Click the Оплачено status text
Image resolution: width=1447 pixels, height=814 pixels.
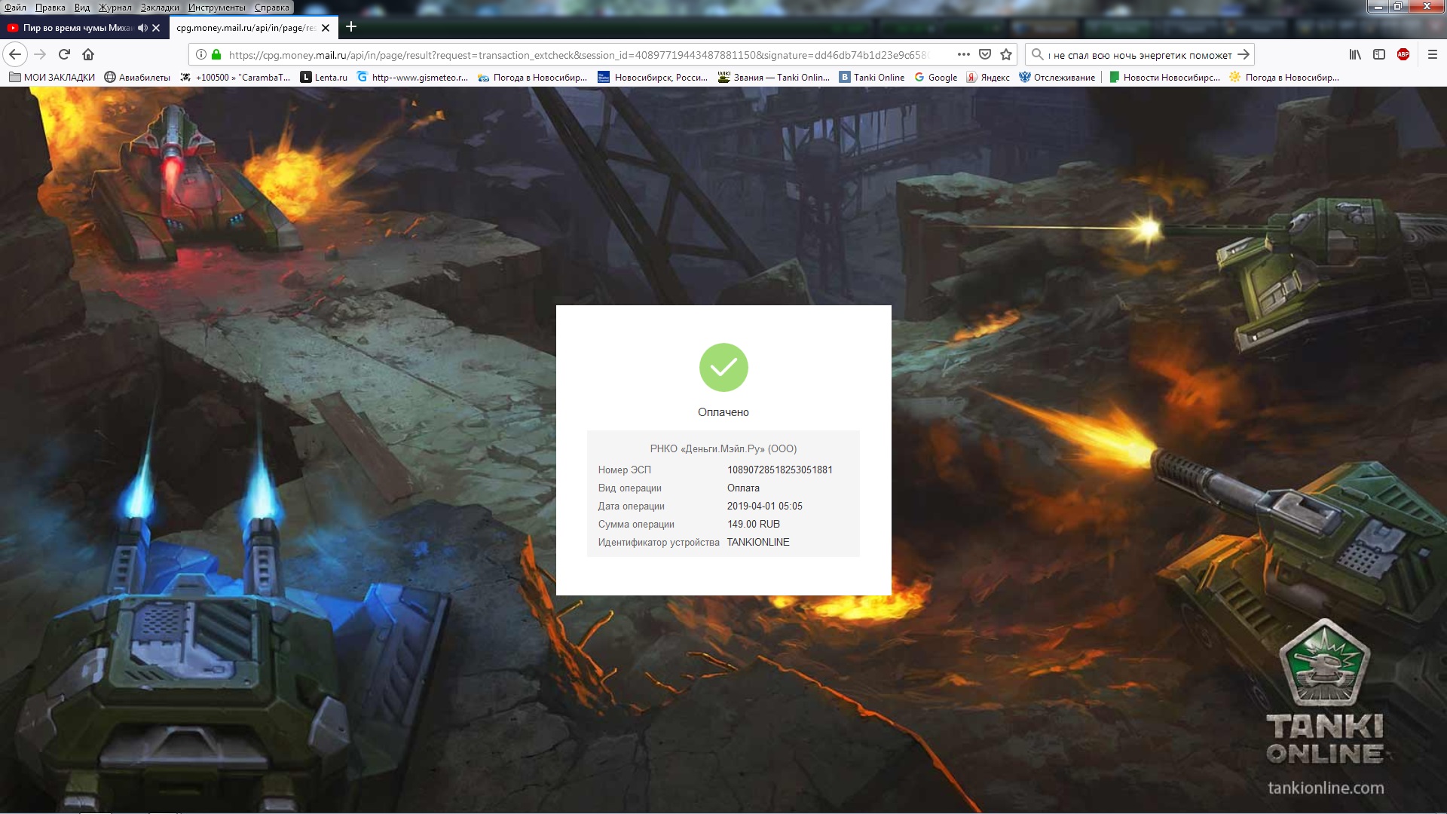[x=723, y=412]
